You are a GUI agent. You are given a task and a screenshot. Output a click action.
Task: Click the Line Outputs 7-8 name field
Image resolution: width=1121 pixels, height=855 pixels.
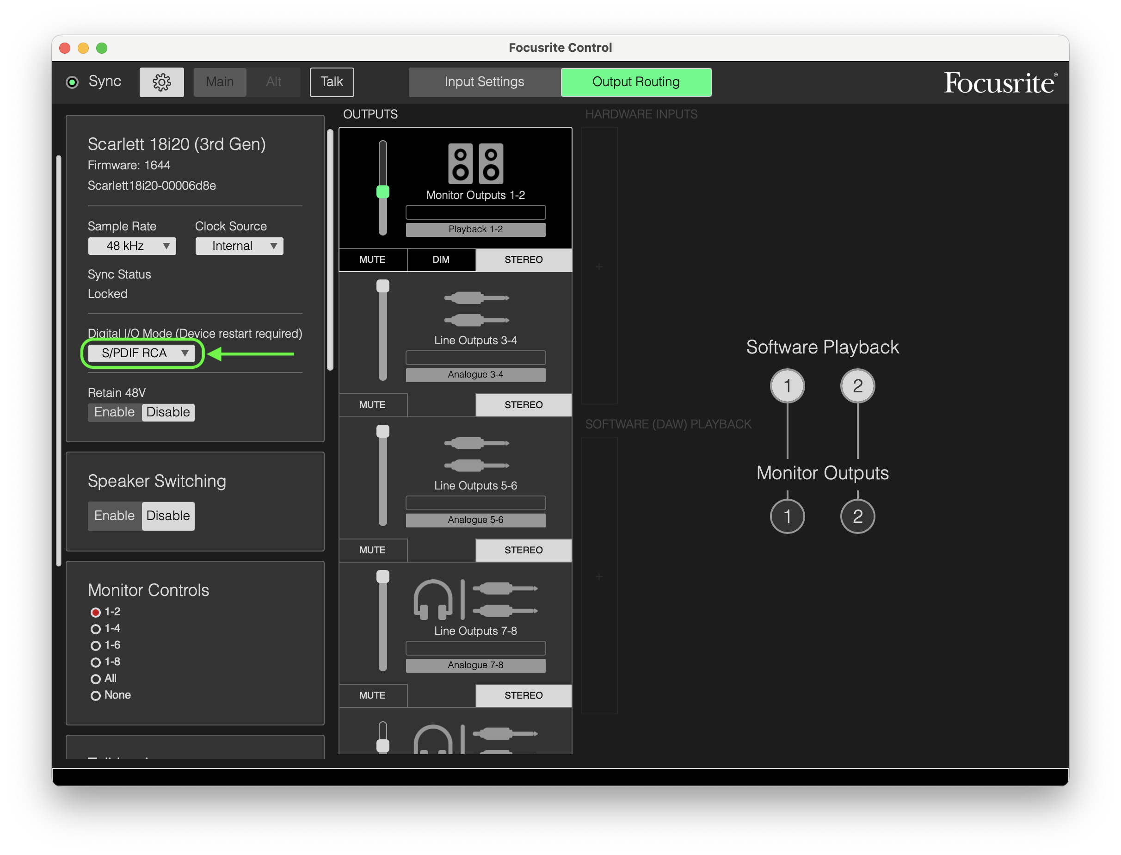pyautogui.click(x=475, y=648)
